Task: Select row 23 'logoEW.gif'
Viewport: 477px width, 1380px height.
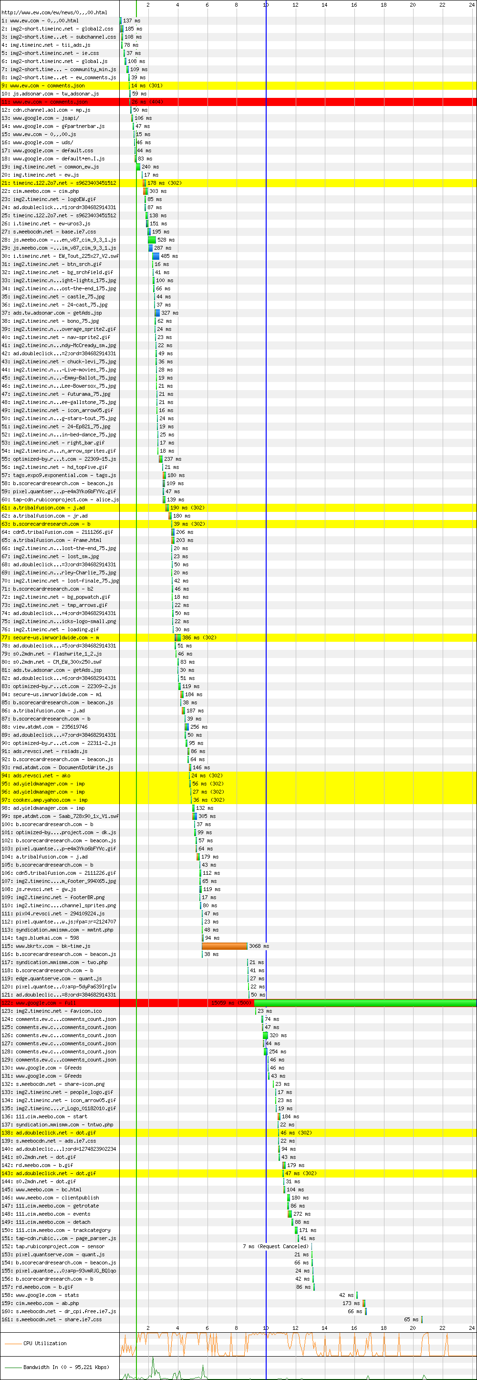Action: (238, 199)
